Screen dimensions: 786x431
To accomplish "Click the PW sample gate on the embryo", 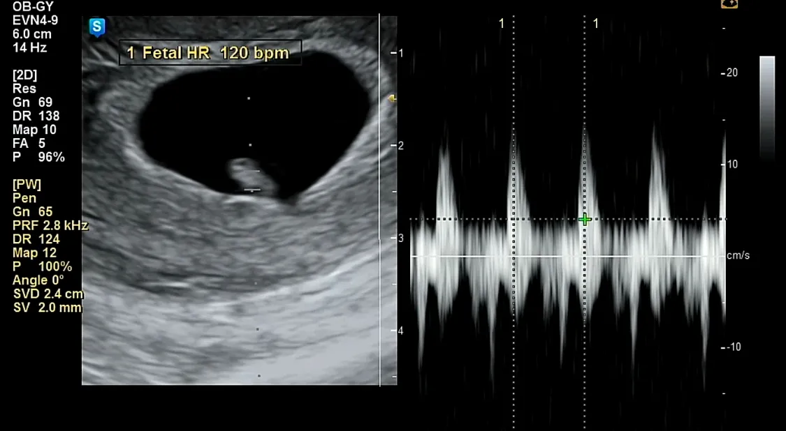I will click(x=252, y=181).
